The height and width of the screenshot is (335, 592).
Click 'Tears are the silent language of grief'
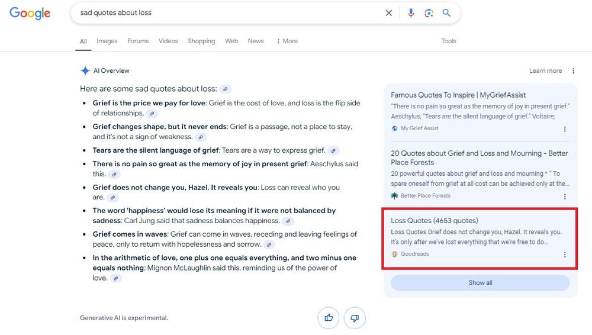[156, 150]
